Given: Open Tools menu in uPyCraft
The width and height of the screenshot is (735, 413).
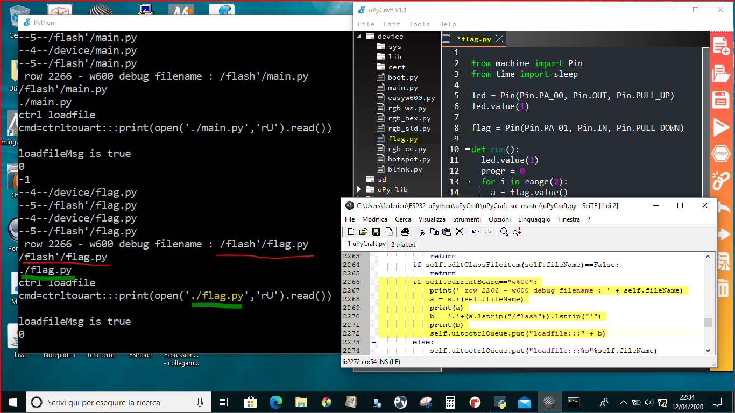Looking at the screenshot, I should pos(419,24).
